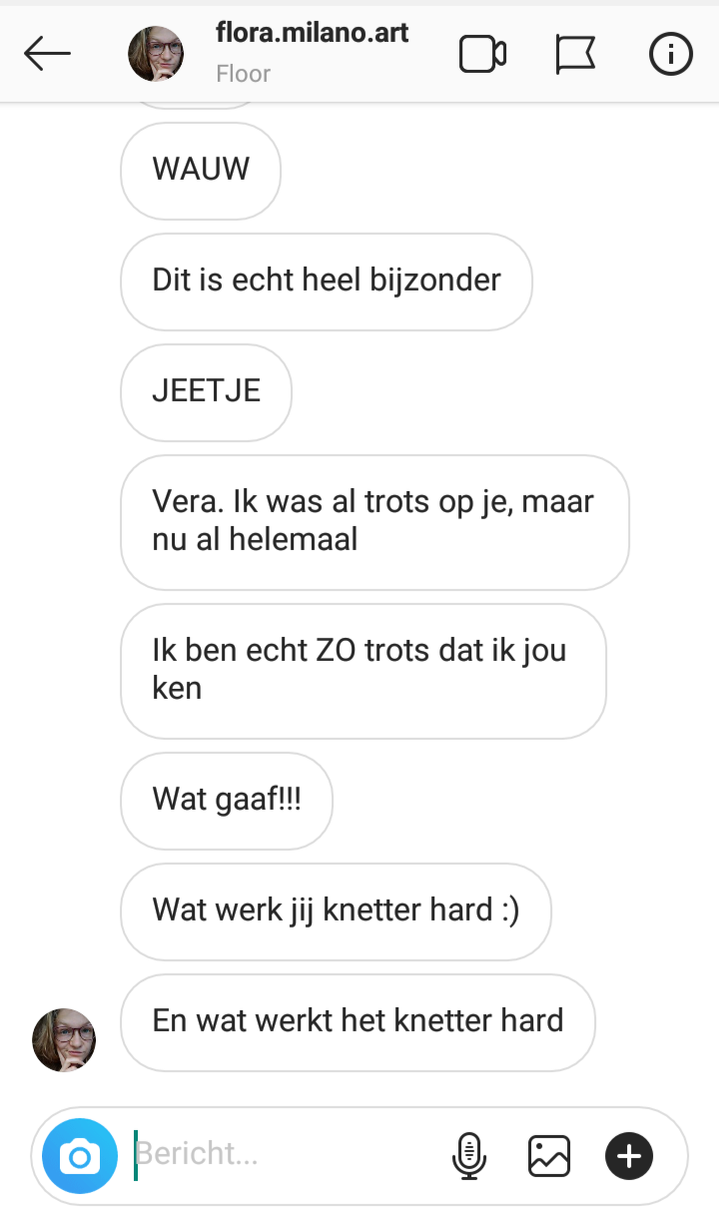
Task: Start a video call with flora.milano.art
Action: [x=482, y=54]
